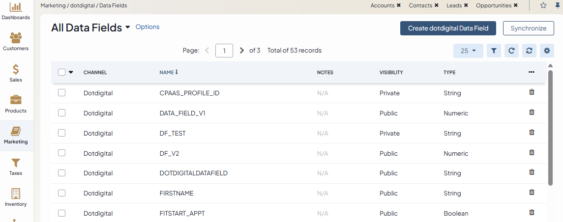Expand the All Data Fields view dropdown
The height and width of the screenshot is (222, 563).
128,28
